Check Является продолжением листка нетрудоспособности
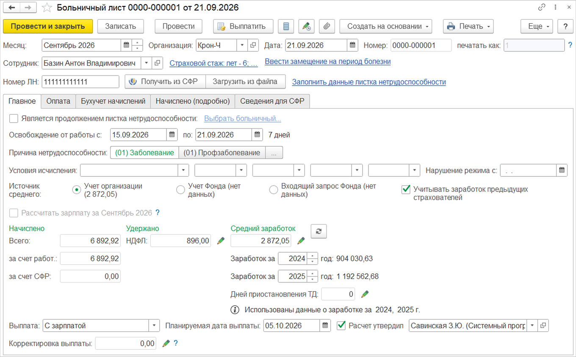The image size is (576, 357). click(14, 119)
